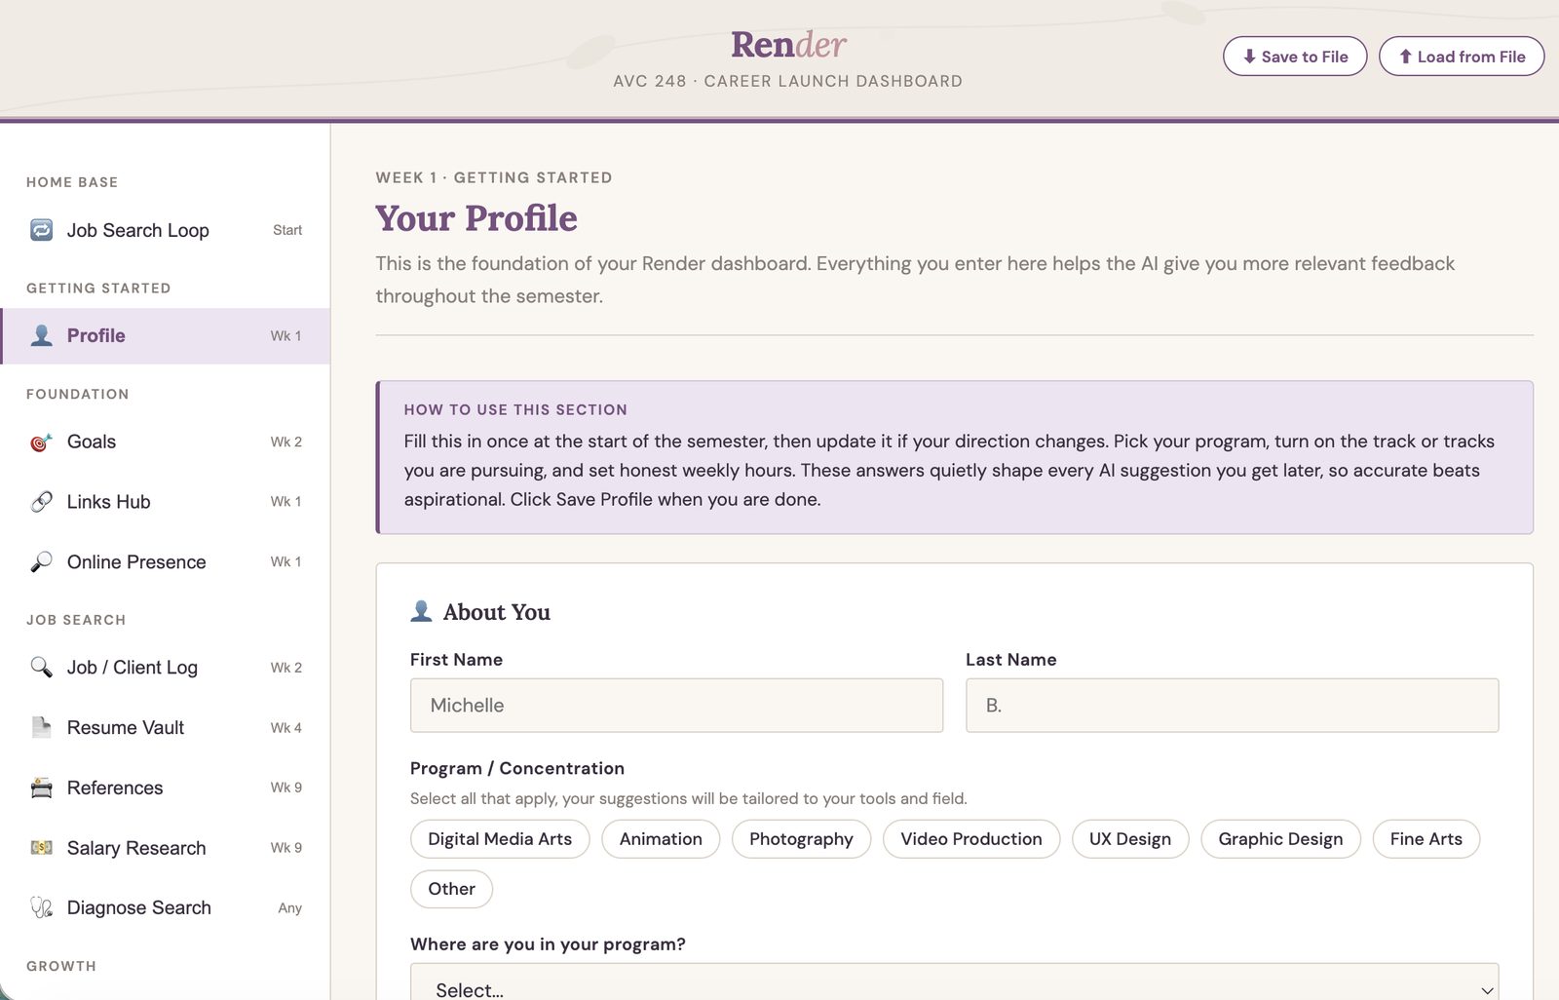Toggle the Digital Media Arts program chip
The width and height of the screenshot is (1559, 1000).
[500, 839]
